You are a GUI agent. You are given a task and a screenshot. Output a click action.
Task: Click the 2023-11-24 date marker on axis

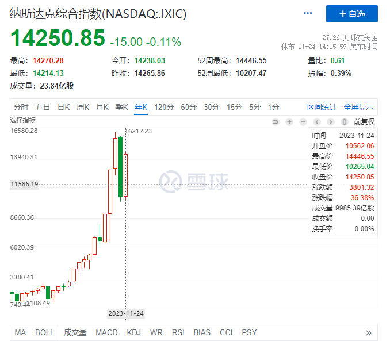126,313
